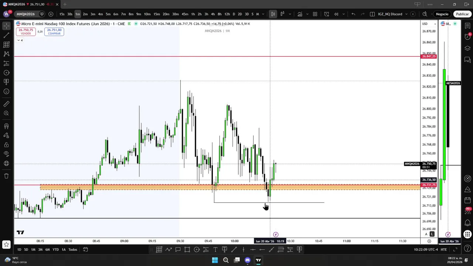This screenshot has height=266, width=473.
Task: Open the indicator templates grid icon
Action: [315, 14]
